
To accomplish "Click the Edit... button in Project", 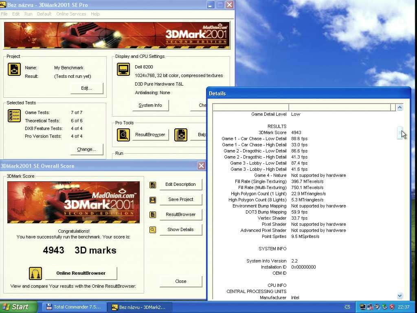I will (87, 88).
